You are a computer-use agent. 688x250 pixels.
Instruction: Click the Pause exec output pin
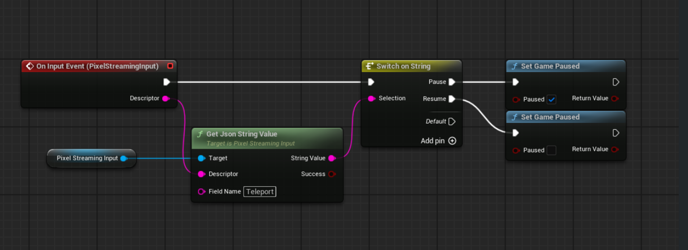[x=452, y=82]
